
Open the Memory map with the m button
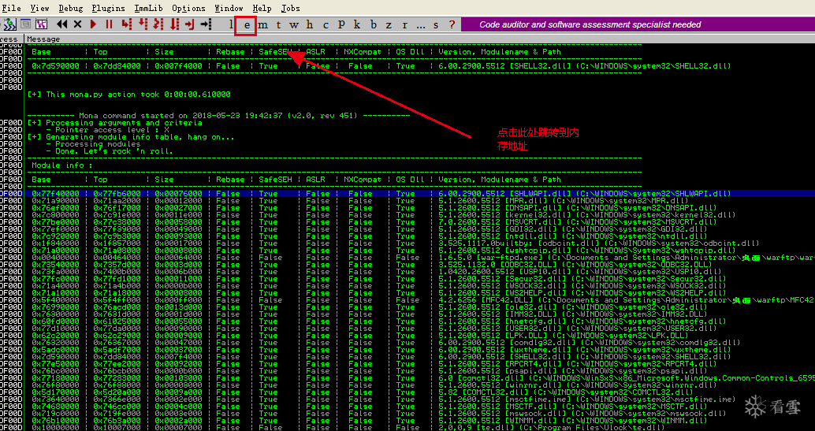click(x=263, y=24)
